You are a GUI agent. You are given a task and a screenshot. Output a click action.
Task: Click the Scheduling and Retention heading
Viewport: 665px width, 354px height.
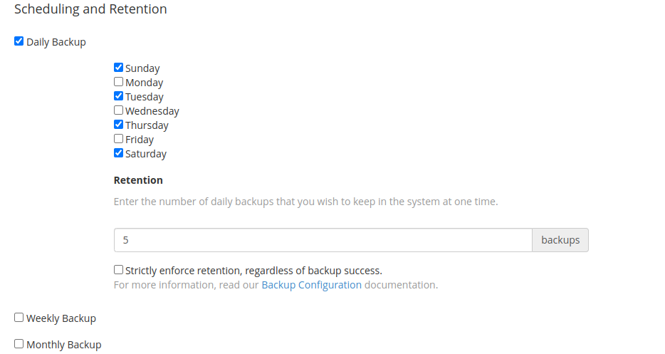coord(90,9)
